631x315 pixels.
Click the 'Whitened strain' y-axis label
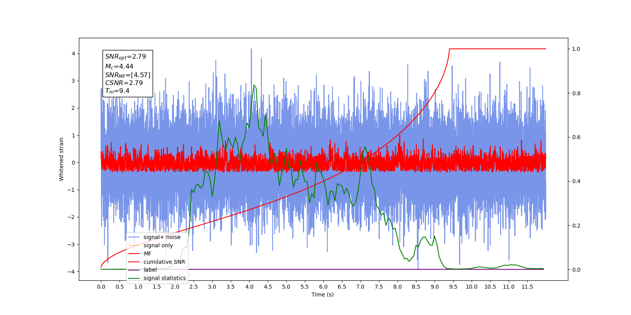pyautogui.click(x=61, y=159)
